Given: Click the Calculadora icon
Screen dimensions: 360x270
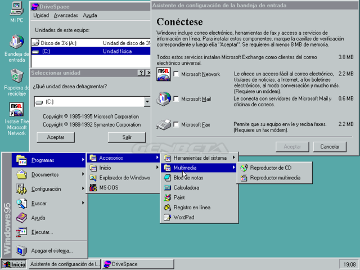Looking at the screenshot, I should [168, 187].
